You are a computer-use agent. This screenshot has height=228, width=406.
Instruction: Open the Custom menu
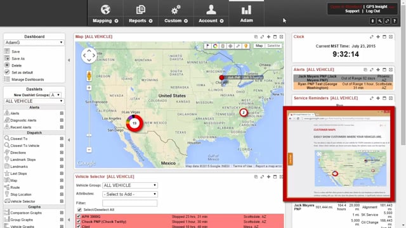click(x=176, y=13)
